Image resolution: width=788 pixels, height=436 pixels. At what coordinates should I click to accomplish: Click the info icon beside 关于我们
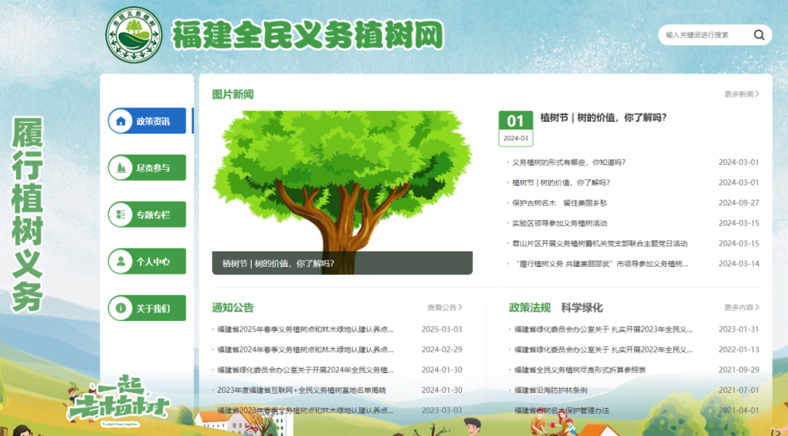tap(120, 308)
